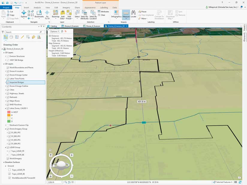Open the Project tab
The height and width of the screenshot is (185, 247).
click(x=6, y=7)
